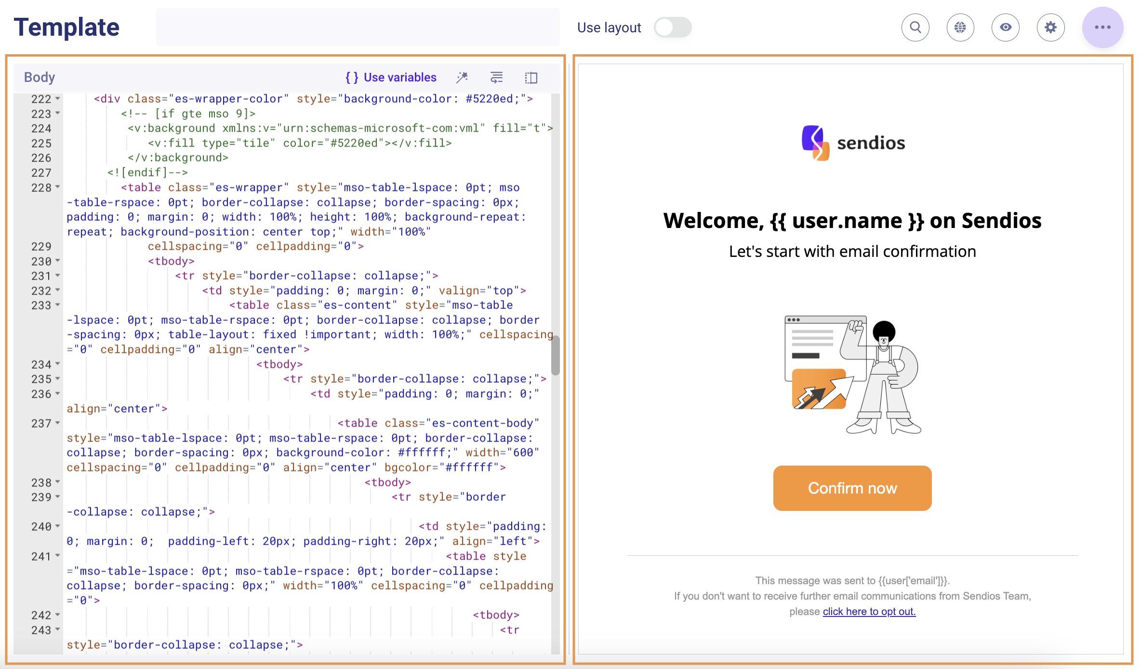Toggle line wrap icon in Body toolbar
This screenshot has width=1141, height=669.
[496, 77]
